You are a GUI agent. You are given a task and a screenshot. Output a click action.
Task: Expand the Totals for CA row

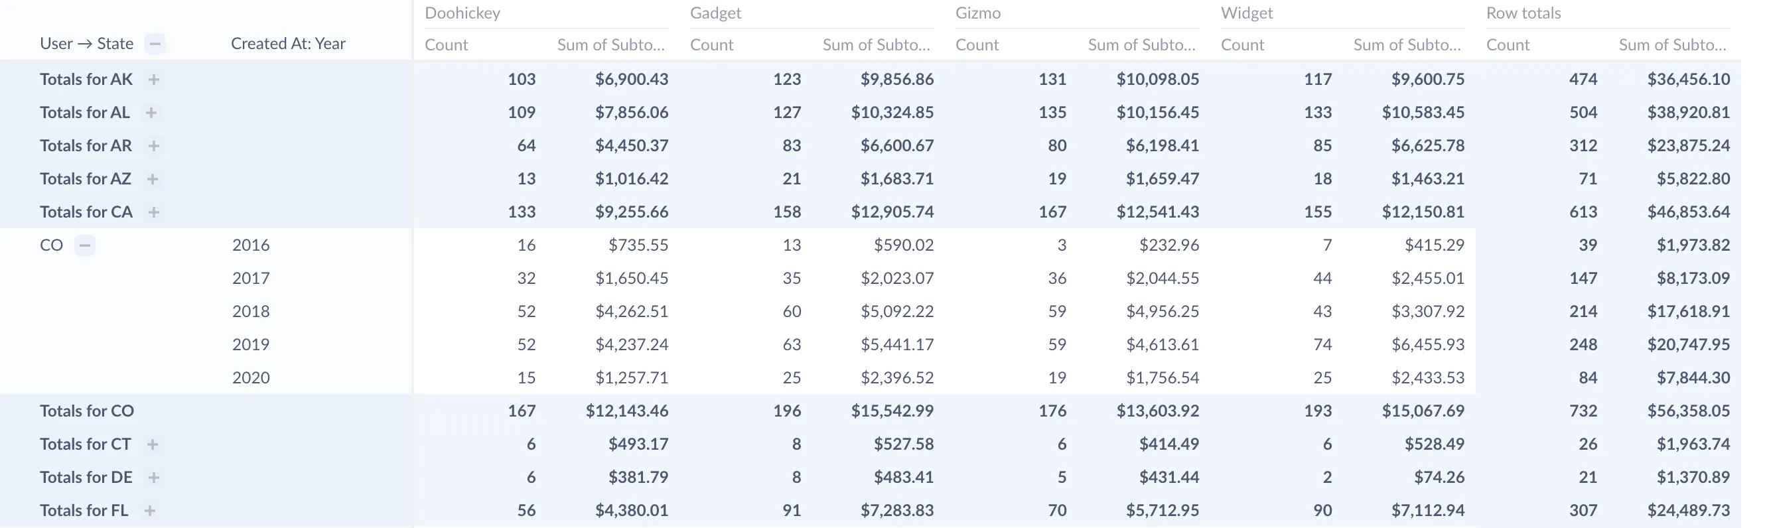[154, 212]
